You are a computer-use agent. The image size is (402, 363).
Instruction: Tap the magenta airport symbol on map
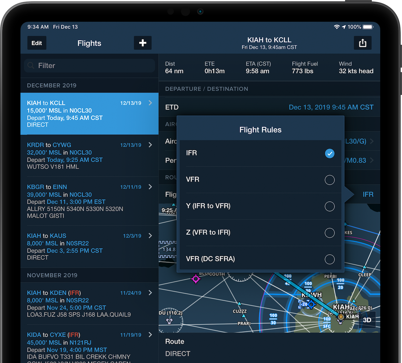tap(196, 278)
